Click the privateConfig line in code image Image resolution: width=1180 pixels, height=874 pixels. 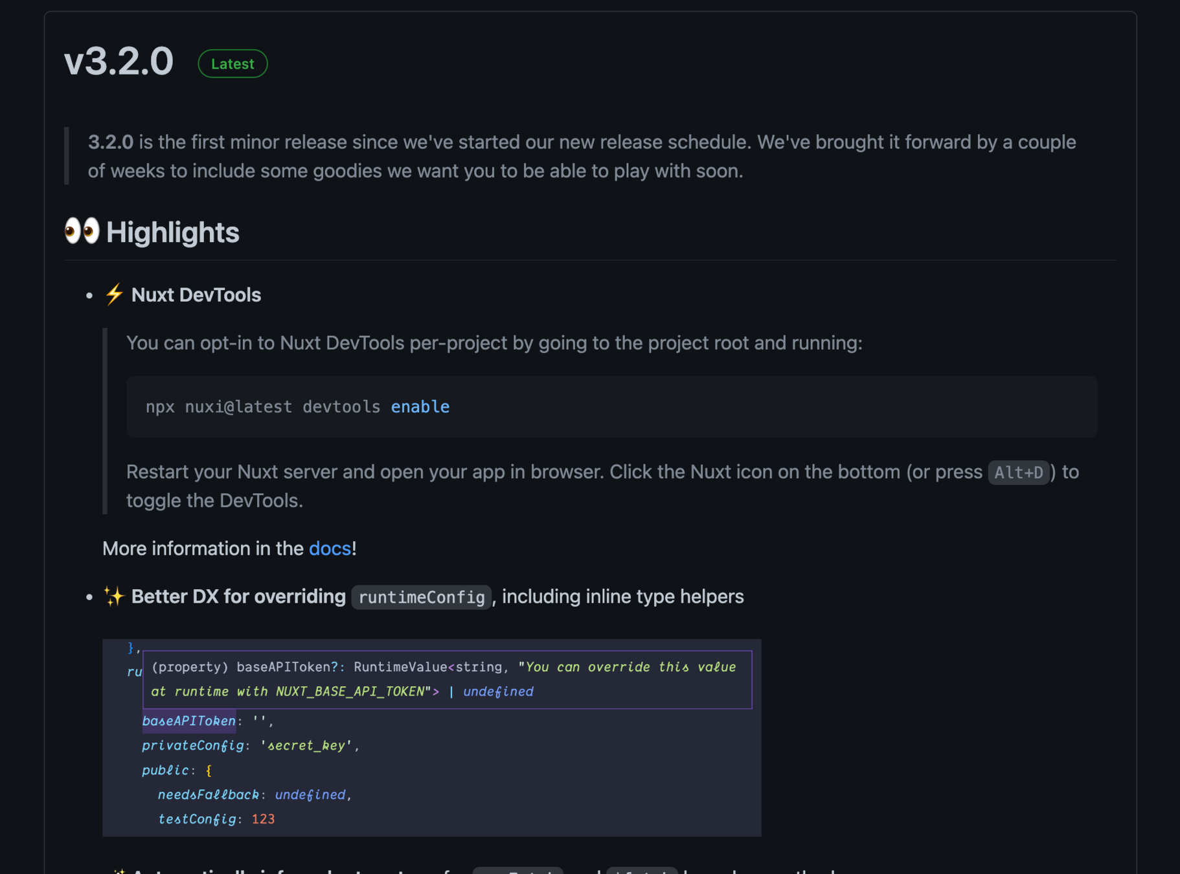[250, 745]
